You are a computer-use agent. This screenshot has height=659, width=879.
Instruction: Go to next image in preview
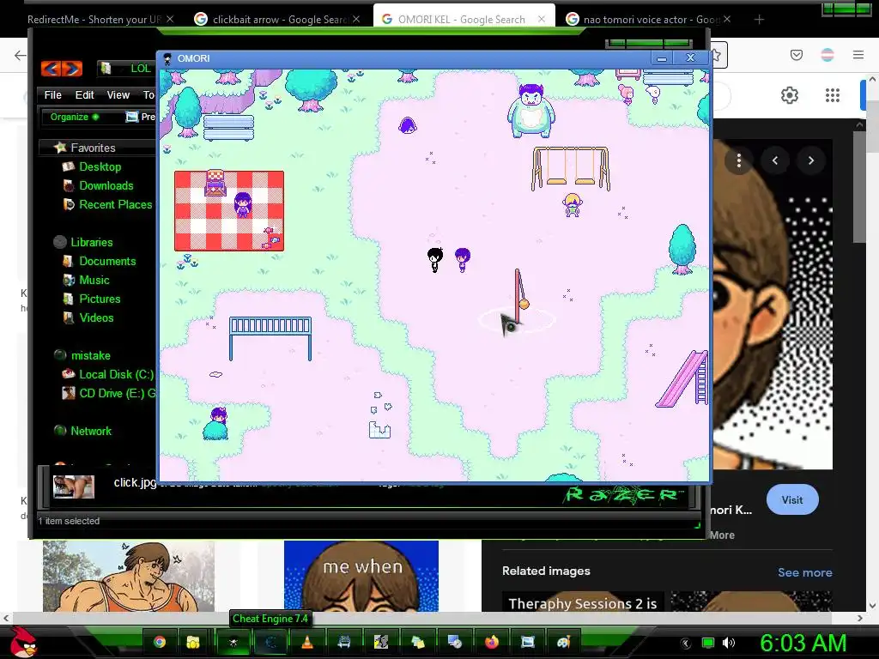click(x=810, y=160)
